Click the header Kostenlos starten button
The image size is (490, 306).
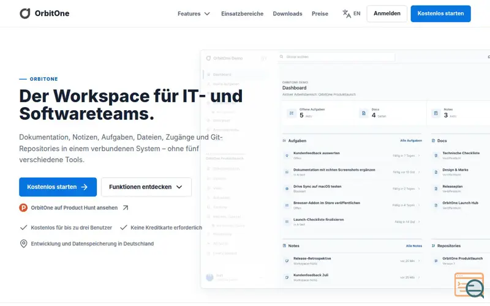pyautogui.click(x=440, y=13)
